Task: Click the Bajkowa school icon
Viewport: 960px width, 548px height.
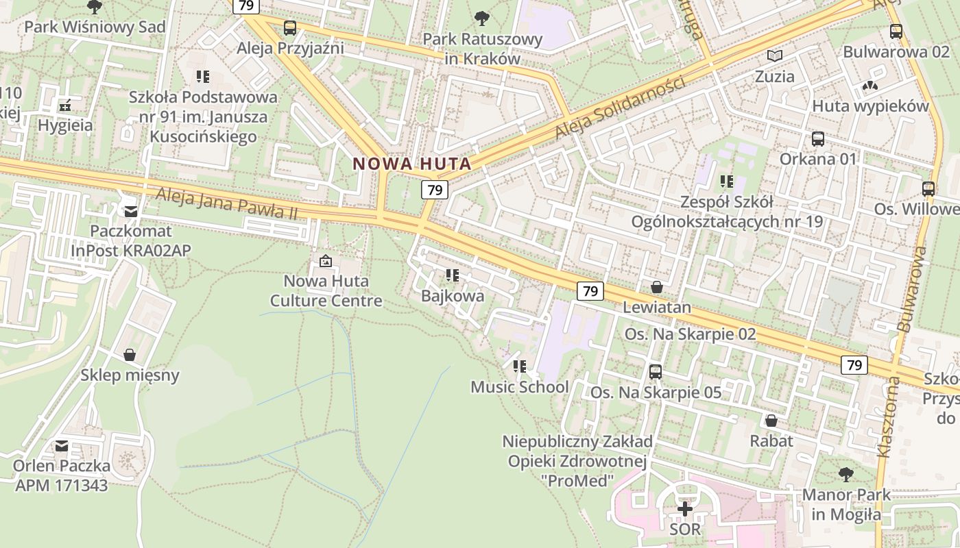Action: [452, 275]
